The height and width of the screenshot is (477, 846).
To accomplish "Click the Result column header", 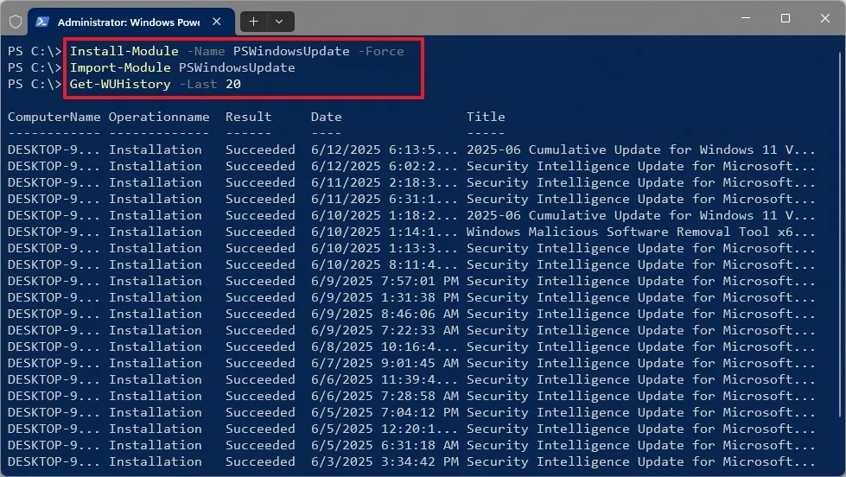I will pyautogui.click(x=249, y=117).
